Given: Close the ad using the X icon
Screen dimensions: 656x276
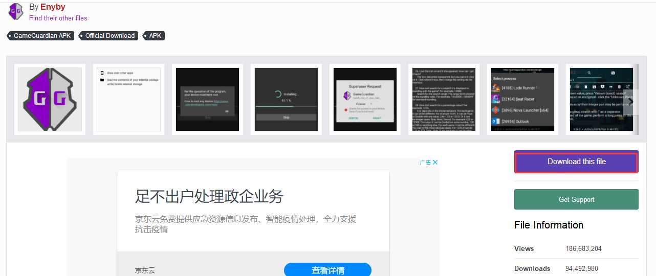Looking at the screenshot, I should pos(435,163).
